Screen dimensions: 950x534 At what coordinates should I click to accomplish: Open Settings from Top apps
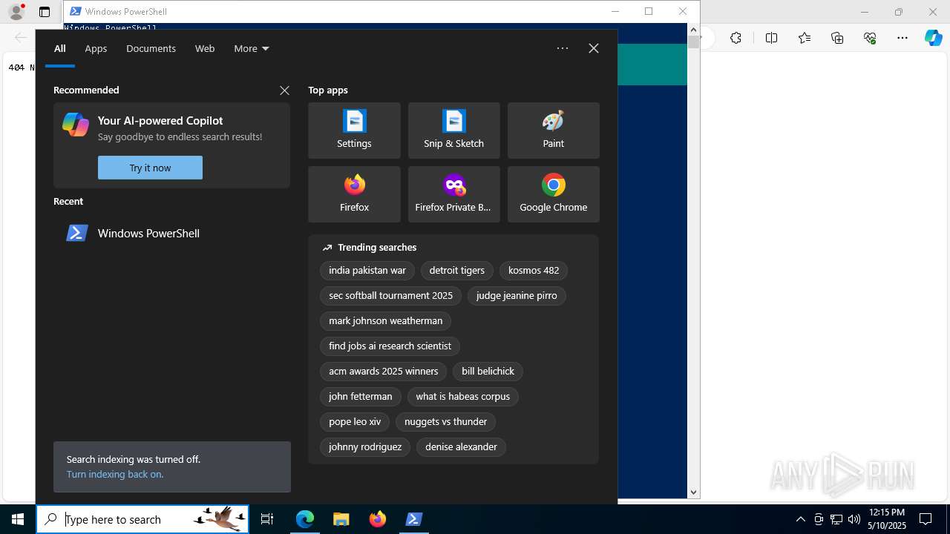click(x=354, y=131)
